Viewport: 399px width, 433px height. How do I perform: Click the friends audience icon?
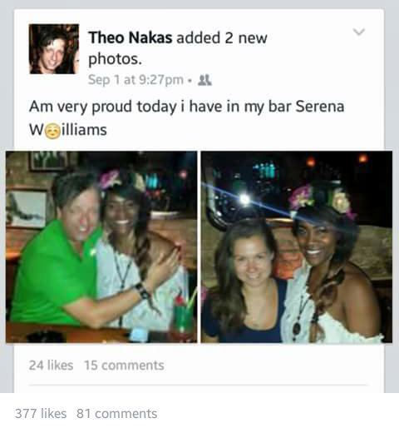(x=204, y=80)
